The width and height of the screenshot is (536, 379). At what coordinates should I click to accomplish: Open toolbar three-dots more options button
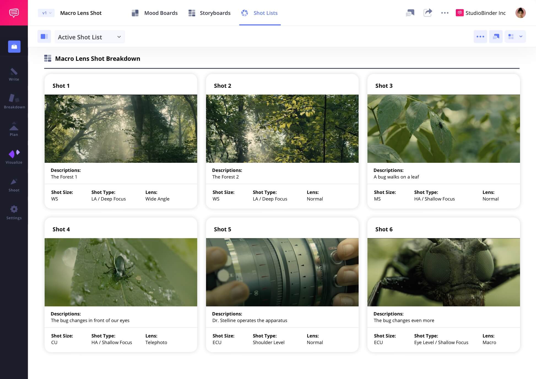tap(480, 37)
